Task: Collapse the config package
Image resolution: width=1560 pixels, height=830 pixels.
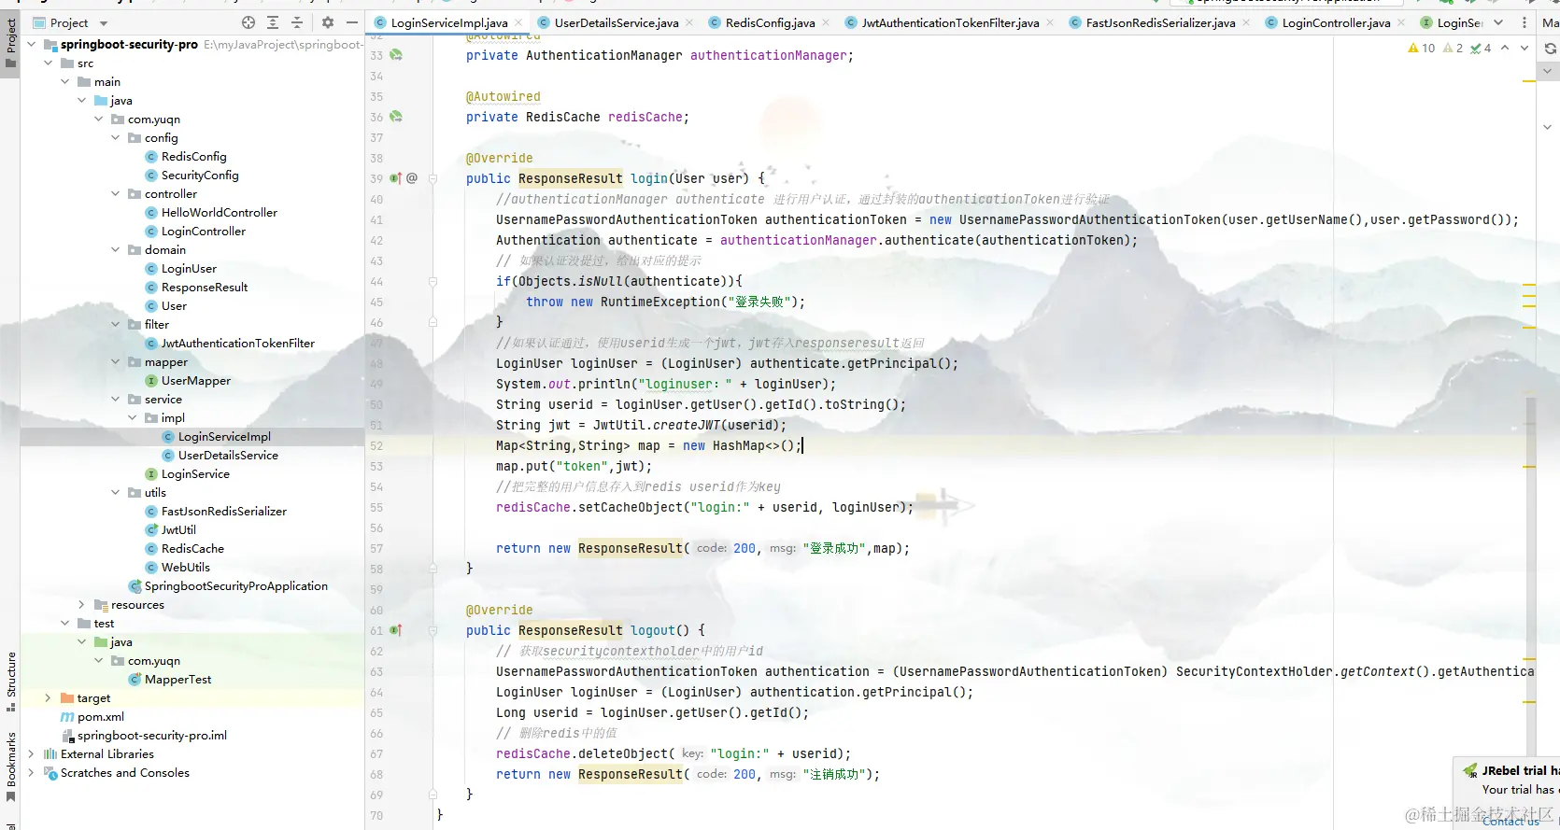Action: pyautogui.click(x=115, y=137)
